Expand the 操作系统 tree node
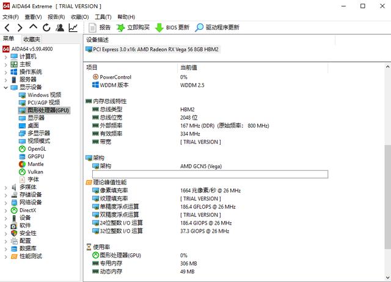Viewport: 391px width, 282px height. (5, 73)
